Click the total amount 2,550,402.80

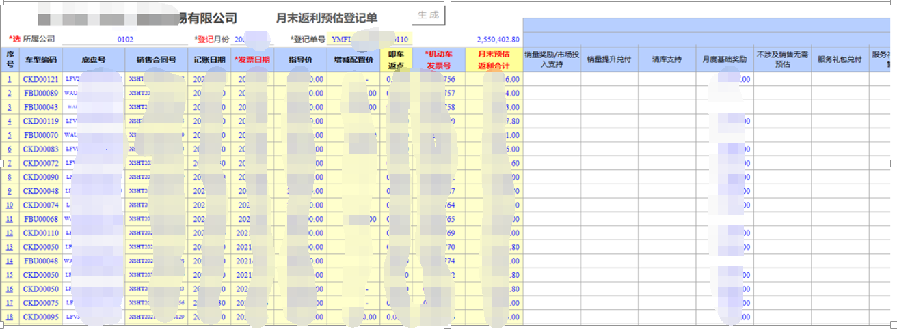[x=498, y=40]
